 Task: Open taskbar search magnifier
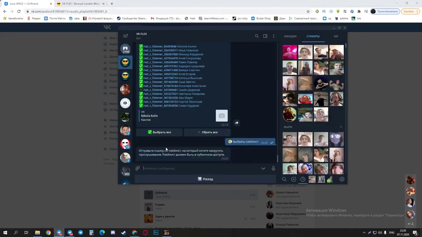(16, 233)
